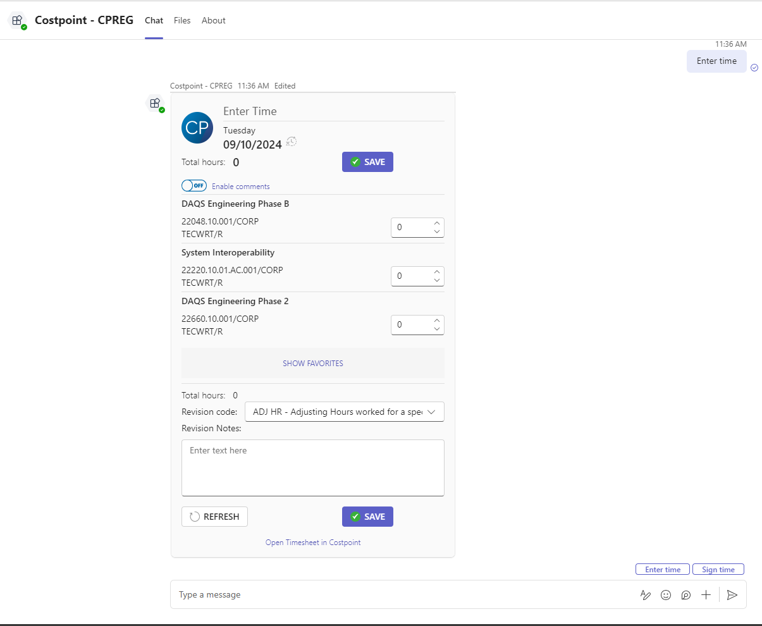Switch to the Files tab
This screenshot has width=762, height=626.
pyautogui.click(x=182, y=20)
